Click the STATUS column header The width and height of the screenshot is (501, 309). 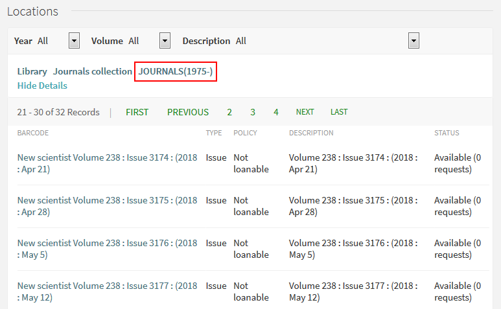(x=447, y=133)
